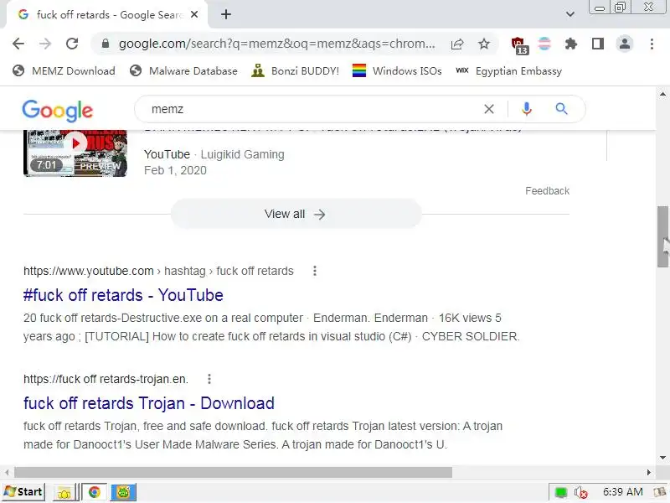Viewport: 670px width, 503px height.
Task: Click the Chrome taskbar button
Action: [95, 492]
